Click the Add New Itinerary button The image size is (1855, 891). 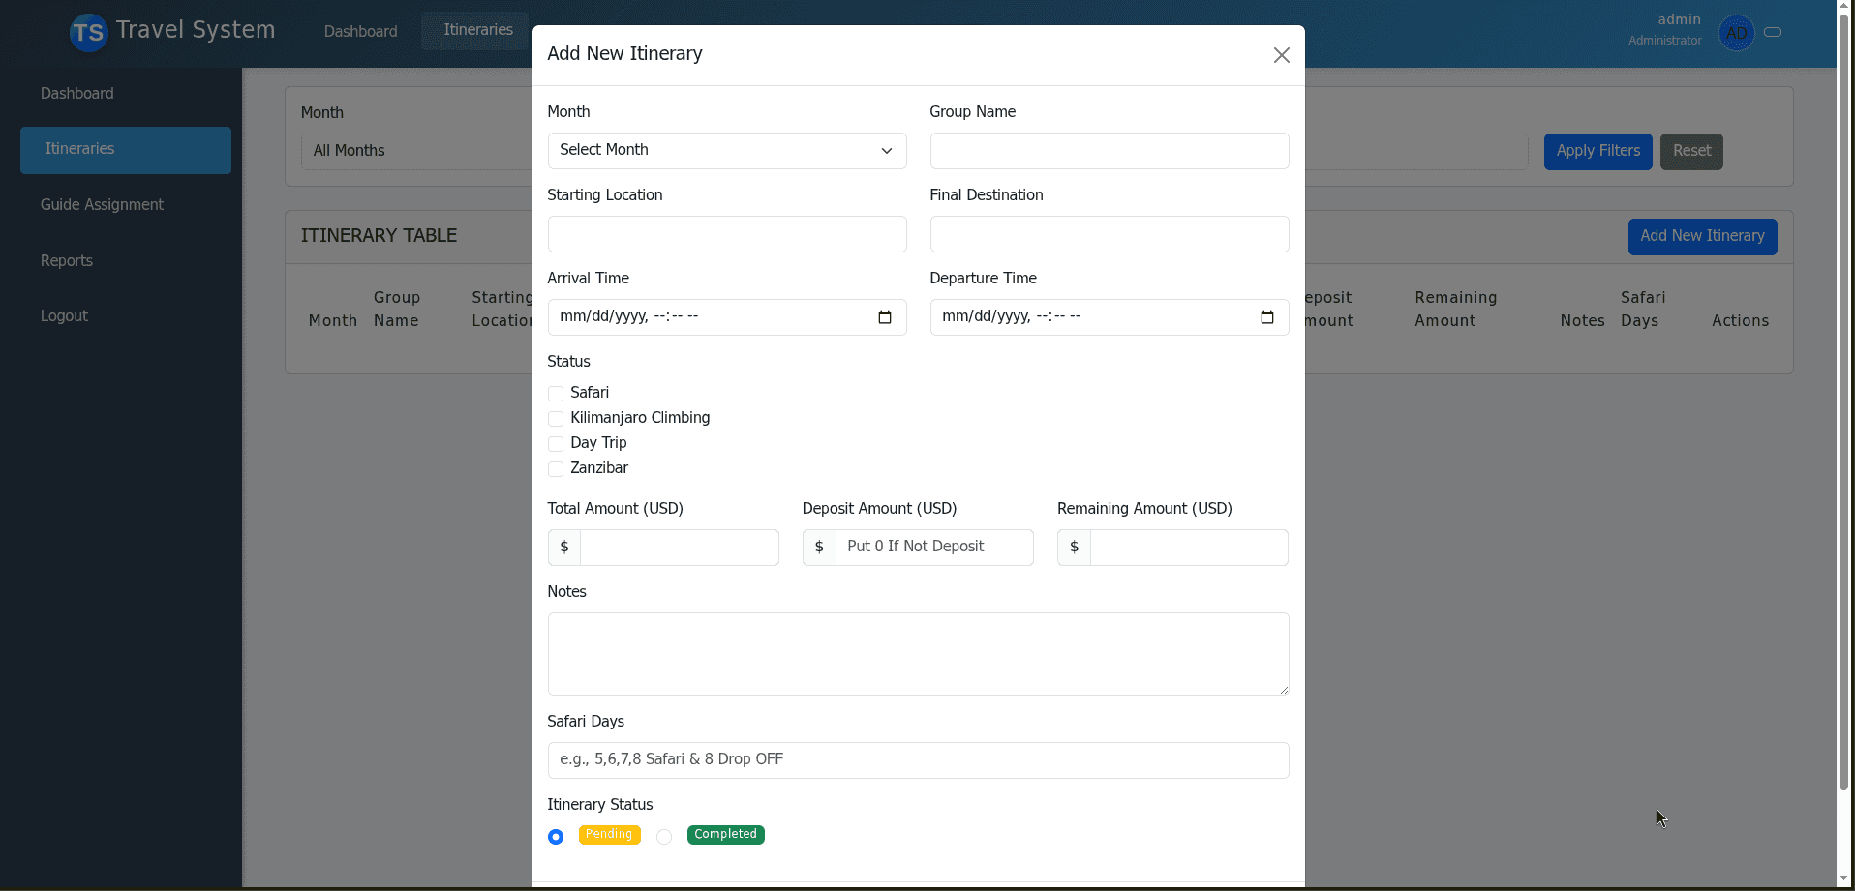(1701, 236)
